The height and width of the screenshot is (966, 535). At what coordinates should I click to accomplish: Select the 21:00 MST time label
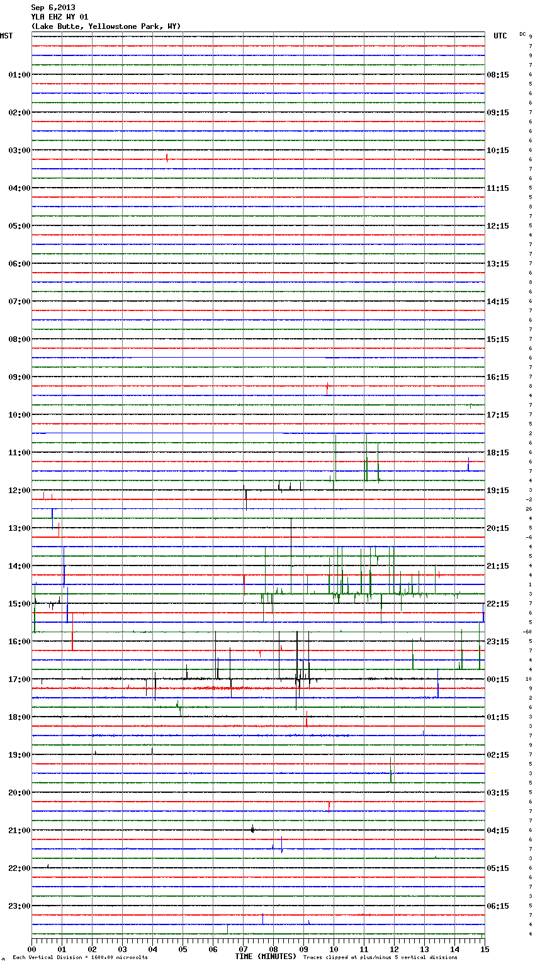[x=20, y=831]
